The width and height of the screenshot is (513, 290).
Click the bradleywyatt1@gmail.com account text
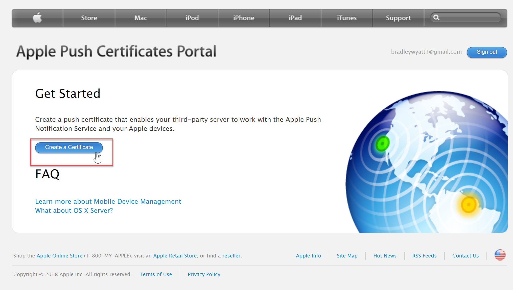tap(426, 52)
